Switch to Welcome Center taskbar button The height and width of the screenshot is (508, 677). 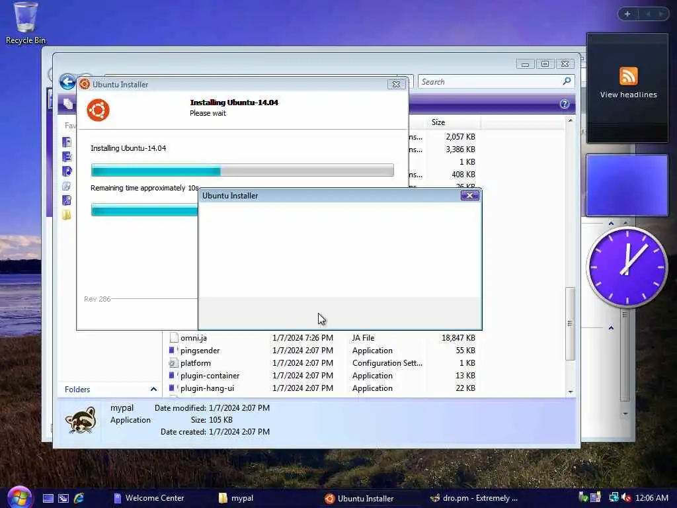click(x=148, y=498)
